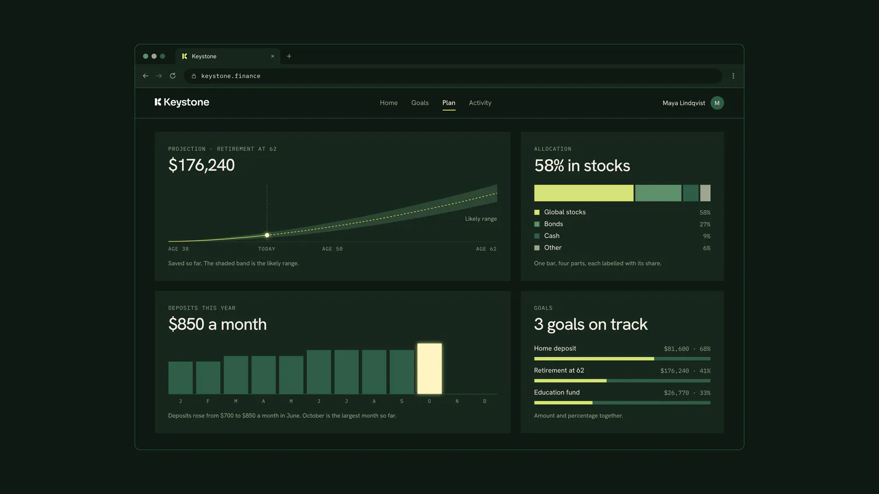Click the Today marker dot on projection chart
879x494 pixels.
click(267, 235)
